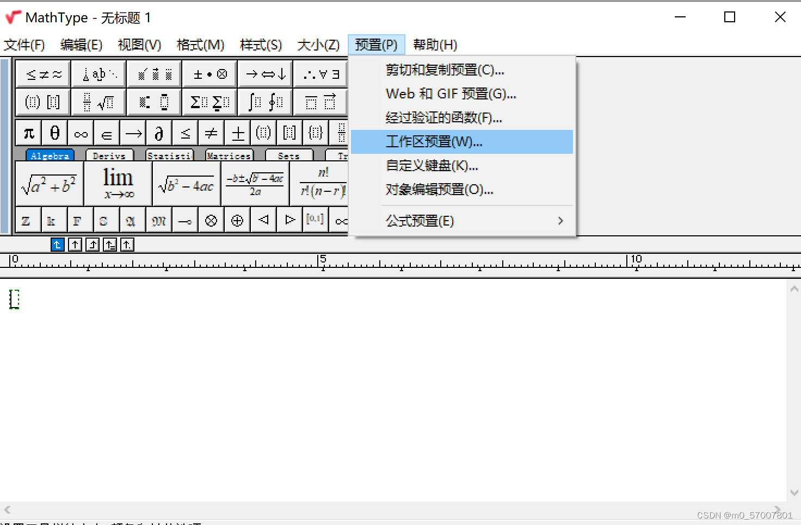Insert the Fraktur M symbol
This screenshot has height=525, width=801.
(159, 220)
